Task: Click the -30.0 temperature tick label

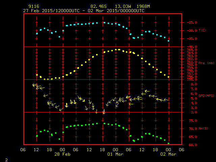Action: [192, 31]
